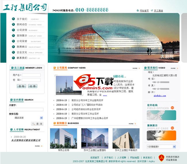Click the green icon before 站内搜索 SEARCH

[12, 100]
